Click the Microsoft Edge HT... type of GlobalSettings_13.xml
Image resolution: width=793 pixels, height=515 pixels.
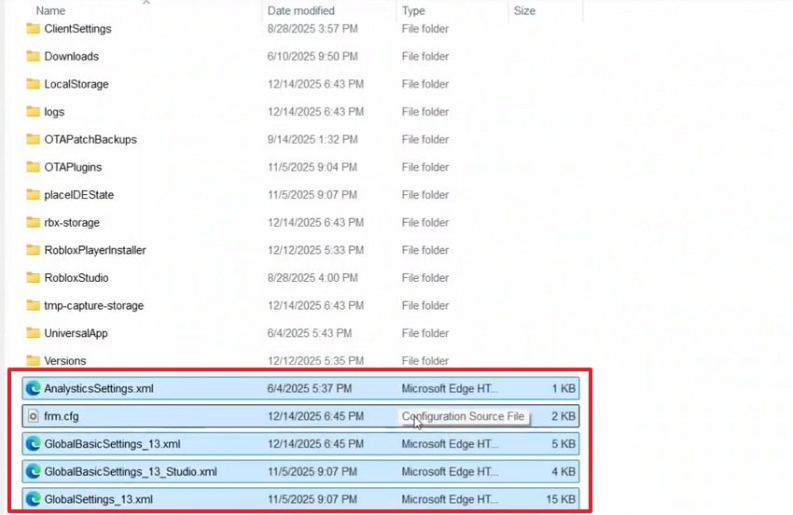[x=450, y=499]
